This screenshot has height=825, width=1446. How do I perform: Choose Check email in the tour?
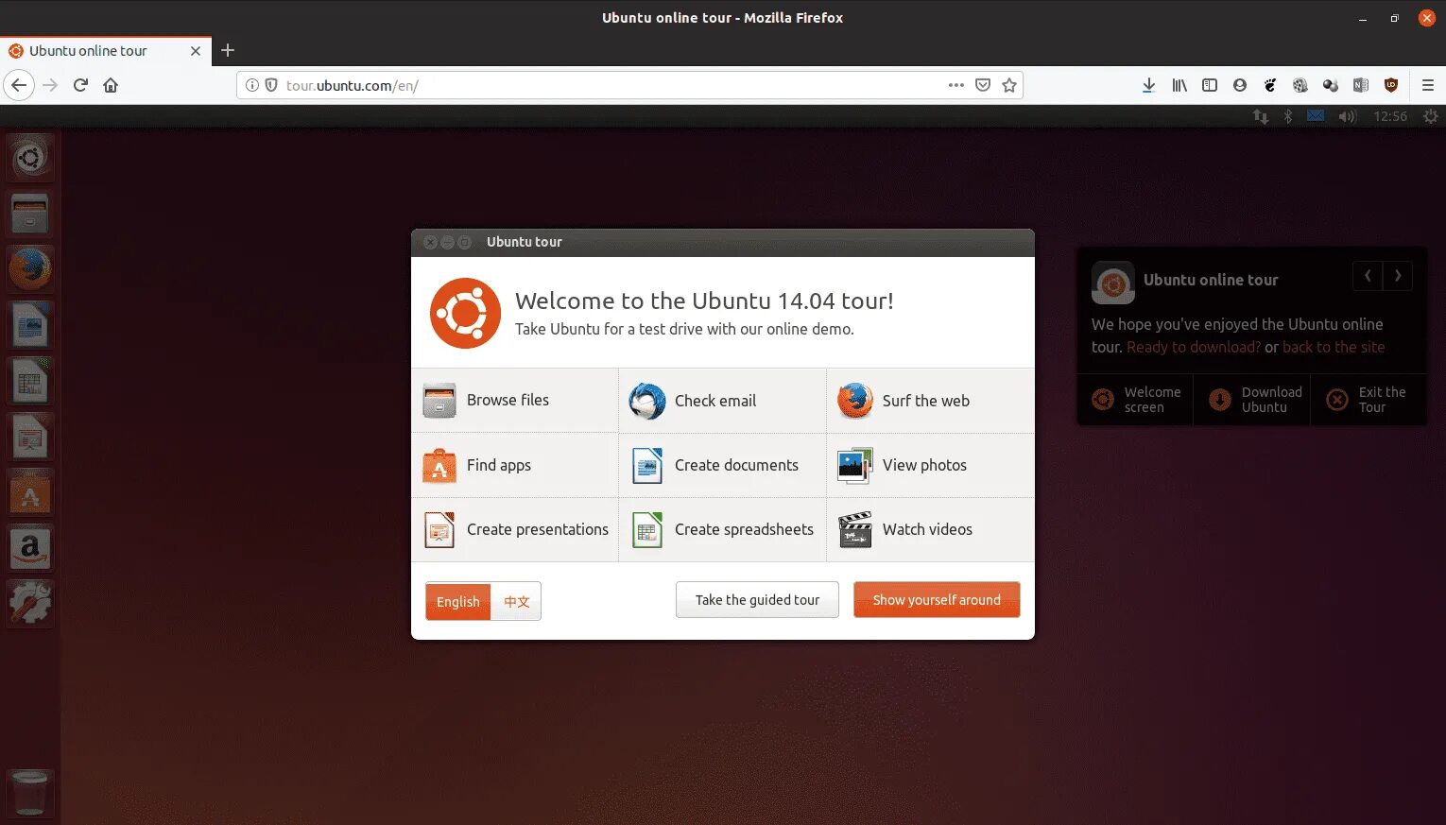pos(723,401)
